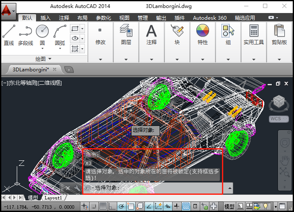This screenshot has height=212, width=294.
Task: Open the 图层 (Layer) panel icon
Action: pyautogui.click(x=126, y=31)
